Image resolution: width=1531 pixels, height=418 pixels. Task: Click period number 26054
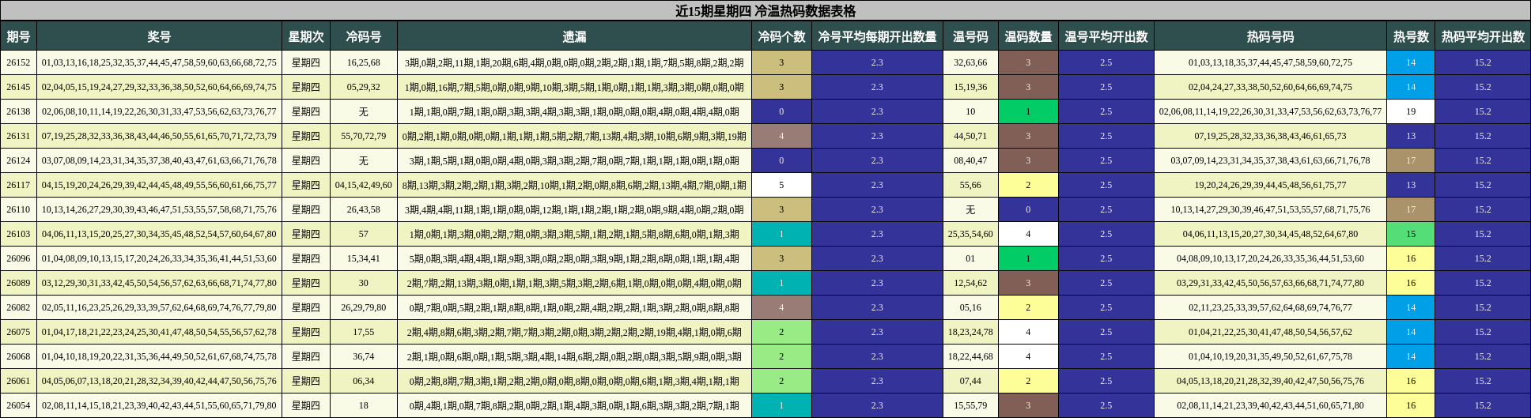coord(18,405)
